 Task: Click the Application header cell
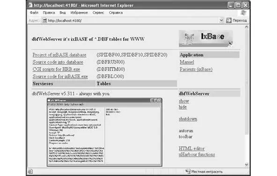tap(210, 55)
